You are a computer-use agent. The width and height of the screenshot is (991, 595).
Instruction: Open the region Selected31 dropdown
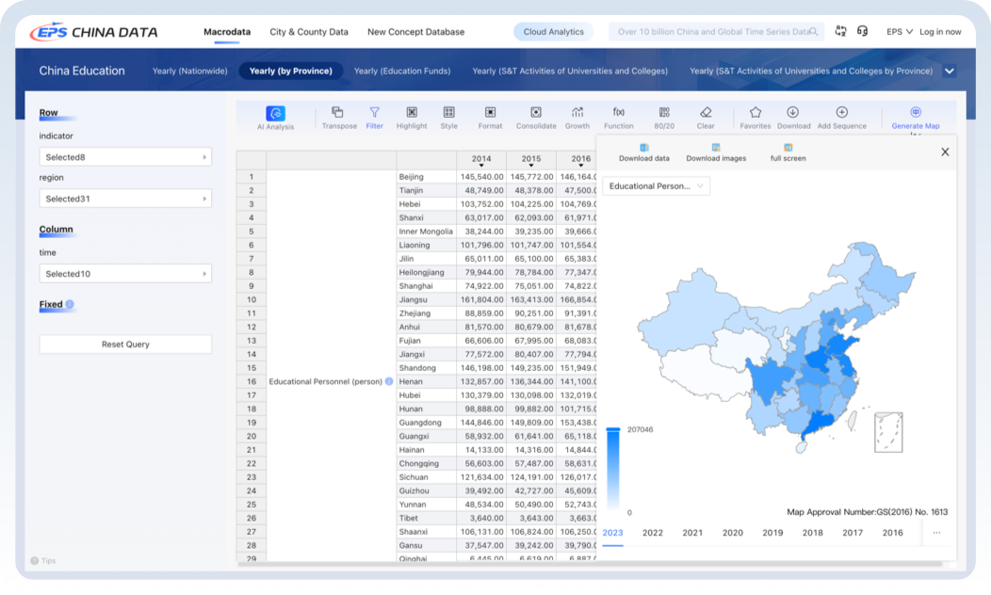coord(125,199)
